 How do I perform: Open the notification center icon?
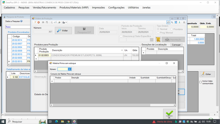[x=215, y=122]
